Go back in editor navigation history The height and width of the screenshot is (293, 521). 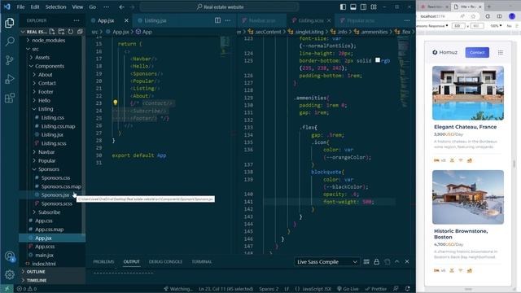121,7
